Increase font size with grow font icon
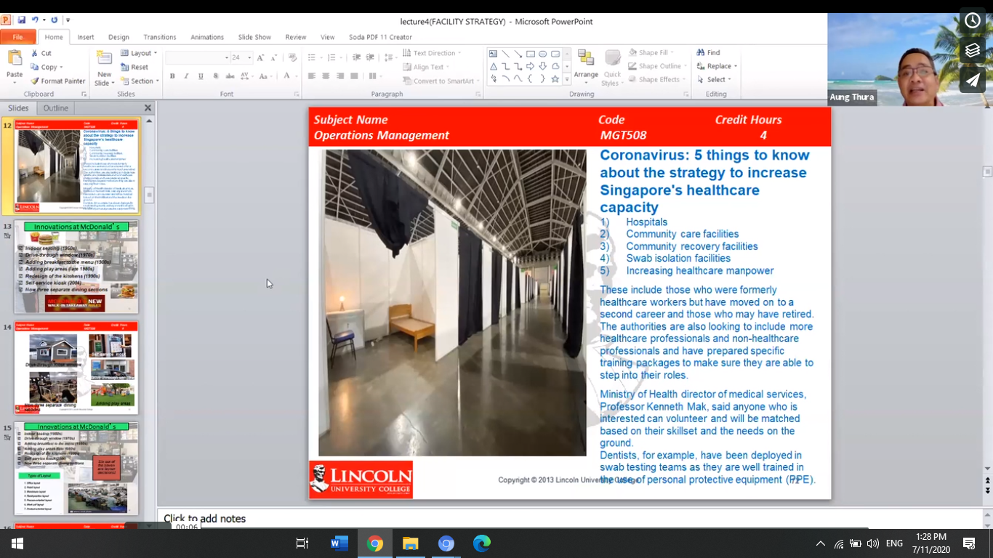The height and width of the screenshot is (558, 993). 260,57
